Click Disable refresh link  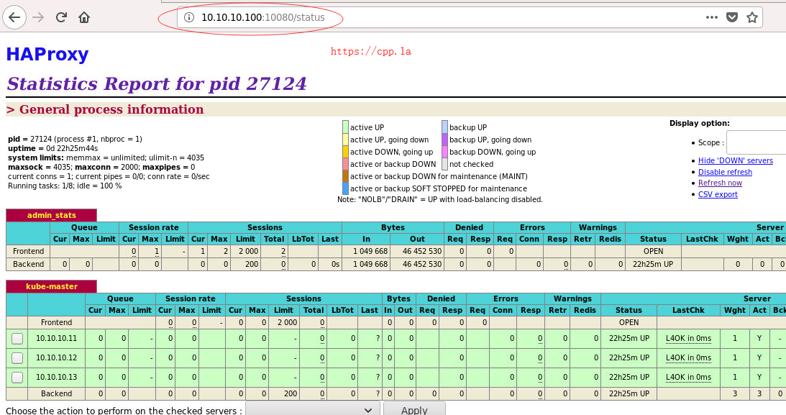pyautogui.click(x=725, y=172)
